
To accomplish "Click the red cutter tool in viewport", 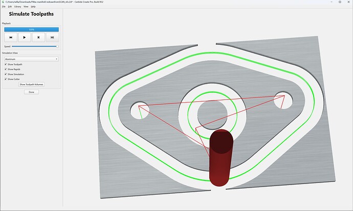I will [220, 158].
